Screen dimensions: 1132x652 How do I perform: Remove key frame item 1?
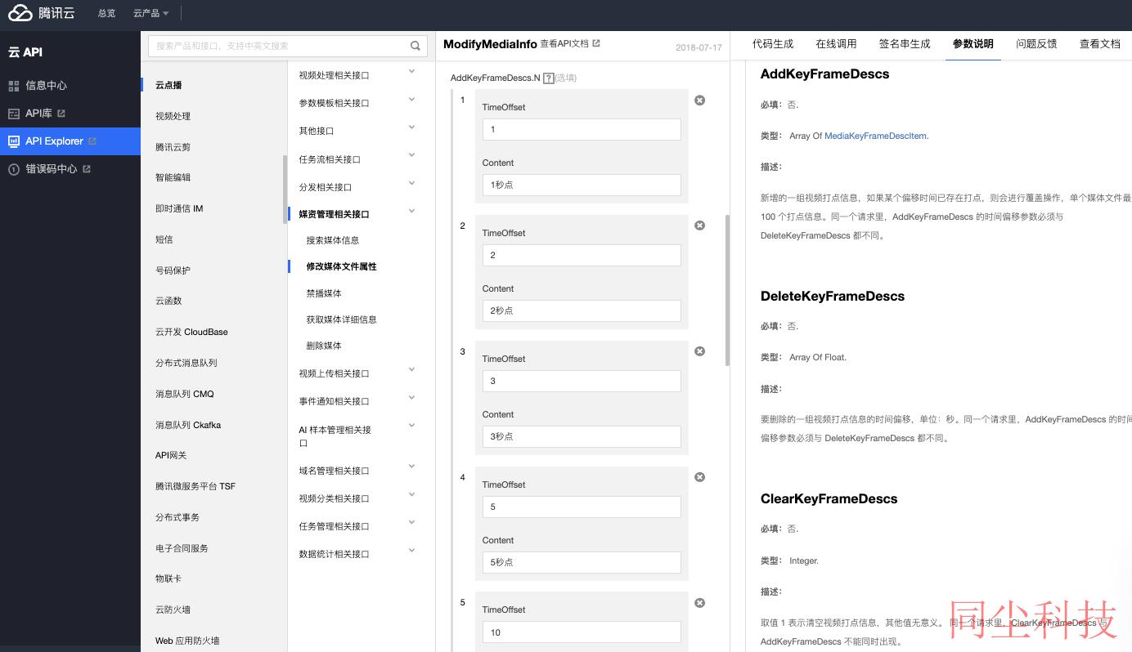pos(699,100)
